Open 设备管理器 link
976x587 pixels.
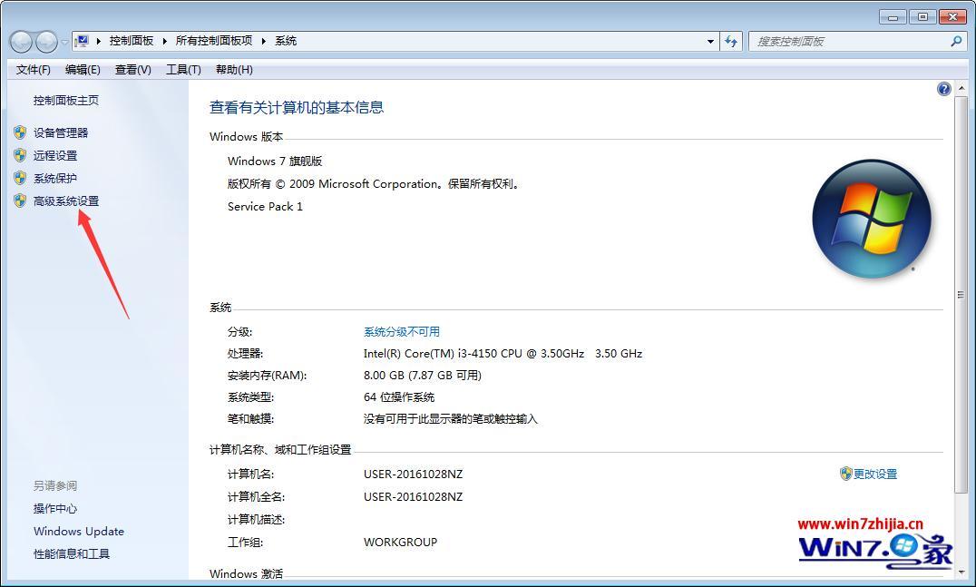[61, 132]
